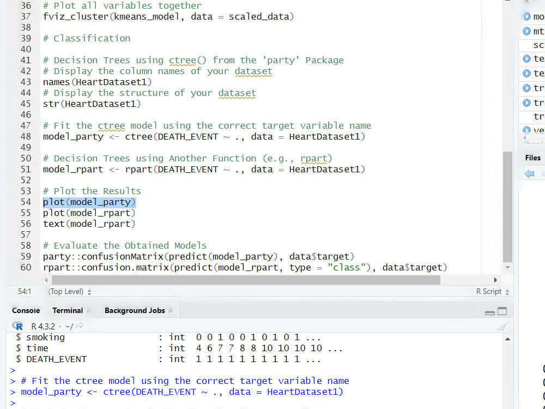Viewport: 545px width, 409px height.
Task: Click the '$ DEATH_EVENT' console output row
Action: pyautogui.click(x=168, y=359)
